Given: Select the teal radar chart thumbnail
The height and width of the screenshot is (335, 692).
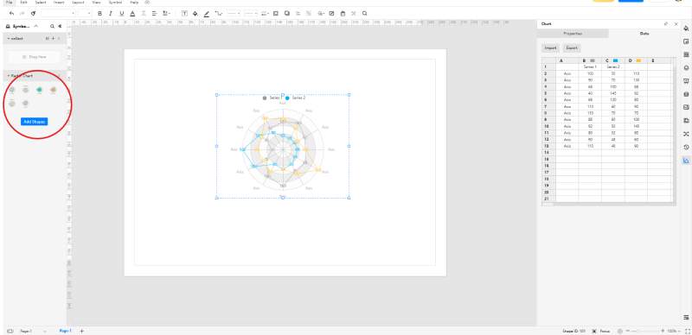Looking at the screenshot, I should [39, 90].
